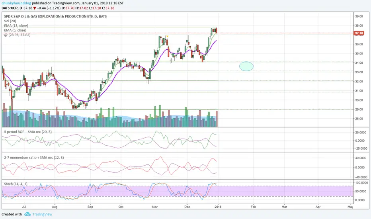Screen dimensions: 371x219
Task: Click the Feb label on time axis
Action: (254, 207)
